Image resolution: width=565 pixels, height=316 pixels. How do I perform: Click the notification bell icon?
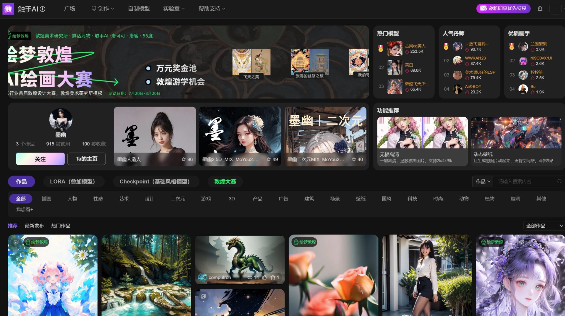[540, 9]
